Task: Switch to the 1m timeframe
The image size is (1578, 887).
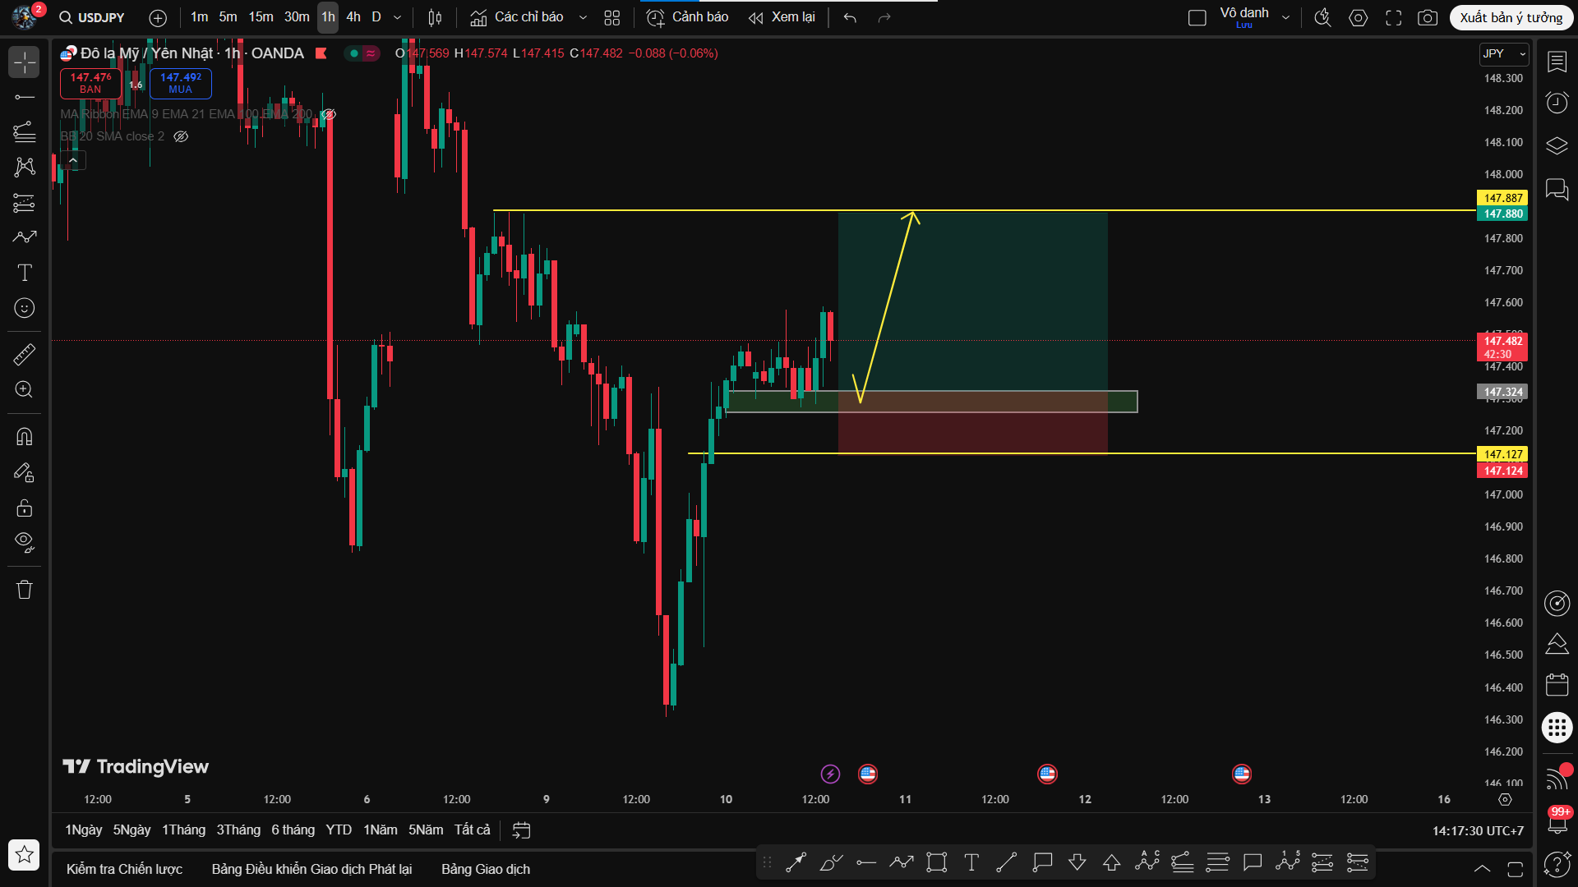Action: click(x=199, y=17)
